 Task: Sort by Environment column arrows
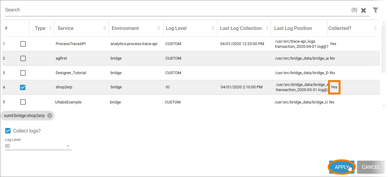[x=159, y=28]
